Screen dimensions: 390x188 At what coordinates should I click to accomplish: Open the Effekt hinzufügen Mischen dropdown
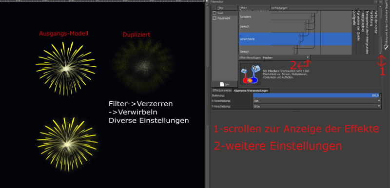click(286, 57)
